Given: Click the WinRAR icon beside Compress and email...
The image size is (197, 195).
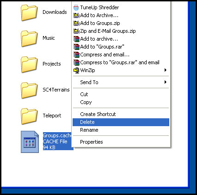Looking at the screenshot, I should click(x=76, y=55).
